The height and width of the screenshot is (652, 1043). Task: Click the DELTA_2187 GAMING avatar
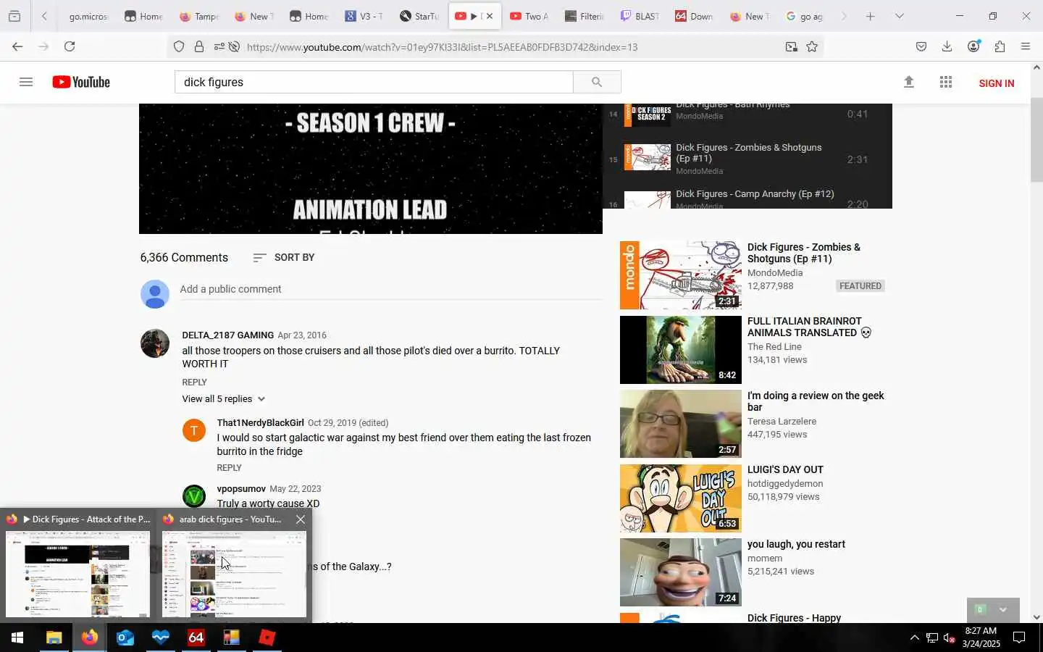(154, 343)
